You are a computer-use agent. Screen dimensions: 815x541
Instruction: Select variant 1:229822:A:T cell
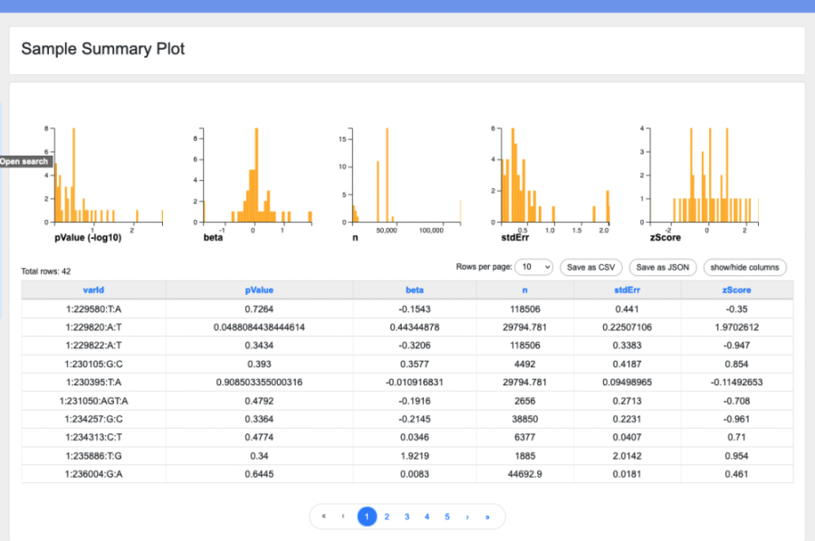coord(93,346)
